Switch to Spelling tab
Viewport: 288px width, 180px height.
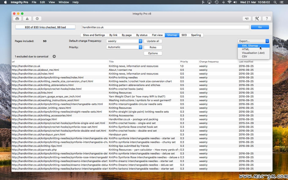(x=196, y=35)
